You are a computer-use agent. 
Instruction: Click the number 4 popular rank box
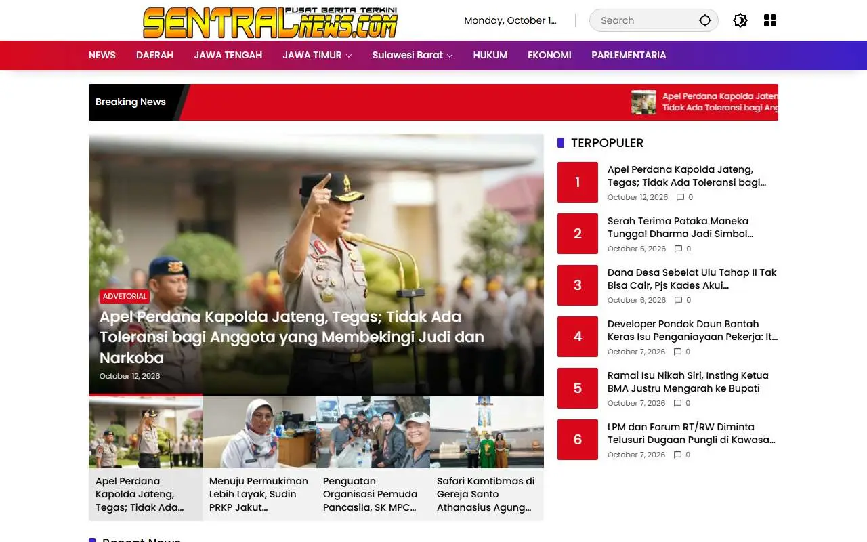coord(578,337)
